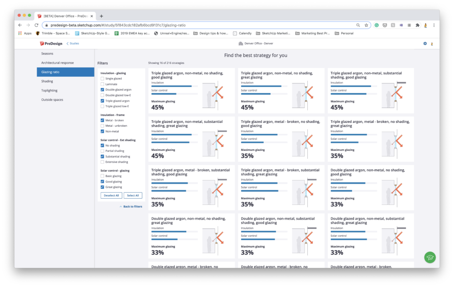Open the Personal bookmarks folder

click(344, 33)
